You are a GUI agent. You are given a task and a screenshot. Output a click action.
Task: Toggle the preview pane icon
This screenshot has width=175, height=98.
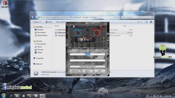click(146, 22)
